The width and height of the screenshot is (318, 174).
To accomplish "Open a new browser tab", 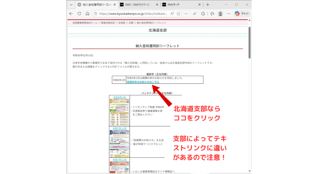I will [x=207, y=4].
